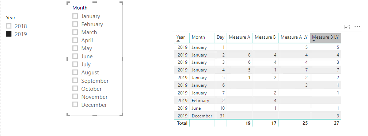
Task: Tick the December month checkbox
Action: point(75,104)
